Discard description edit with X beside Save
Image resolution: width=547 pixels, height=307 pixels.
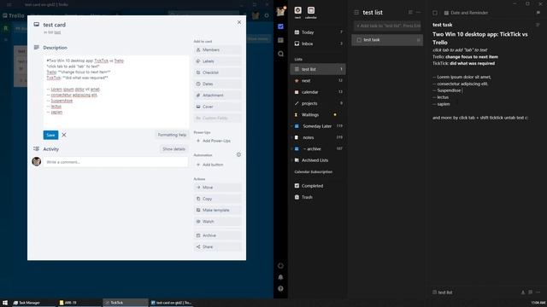point(64,135)
